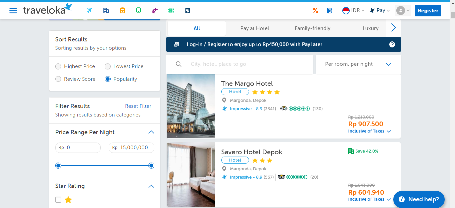The image size is (455, 208).
Task: Click the minimum price Rp 0 field
Action: pyautogui.click(x=78, y=148)
